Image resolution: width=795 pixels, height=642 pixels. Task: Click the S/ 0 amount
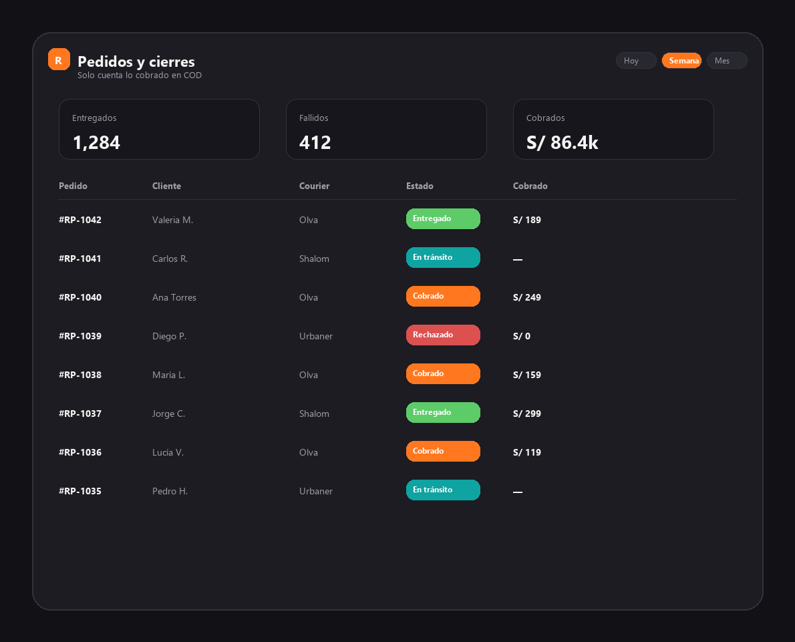(x=522, y=336)
